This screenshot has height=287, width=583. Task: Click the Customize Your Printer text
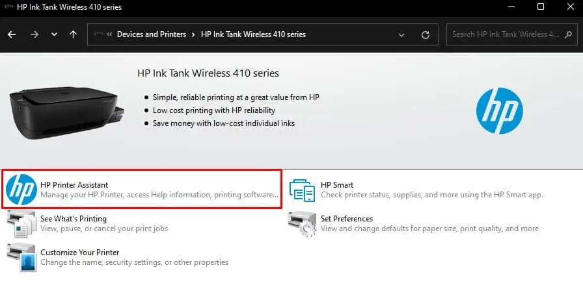tap(79, 253)
